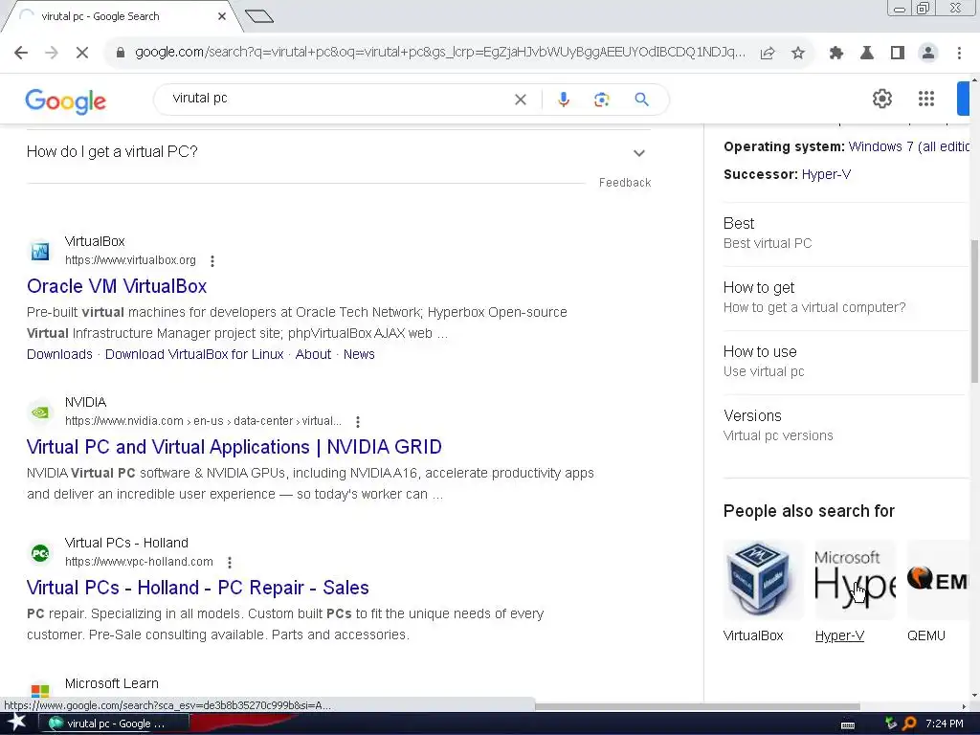Click the browser Back arrow
980x735 pixels.
[21, 53]
